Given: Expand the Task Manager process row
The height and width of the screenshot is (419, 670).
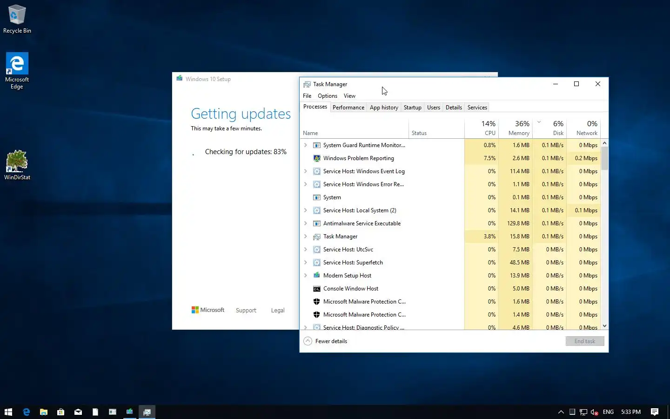Looking at the screenshot, I should click(x=306, y=237).
